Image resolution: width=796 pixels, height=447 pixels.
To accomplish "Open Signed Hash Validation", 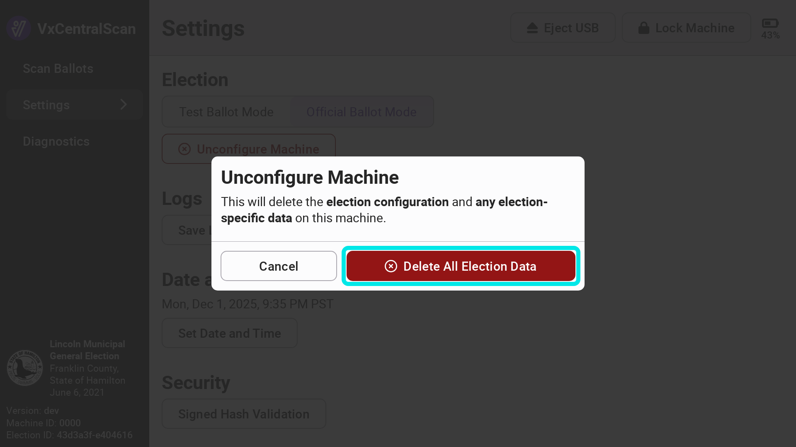I will click(244, 414).
